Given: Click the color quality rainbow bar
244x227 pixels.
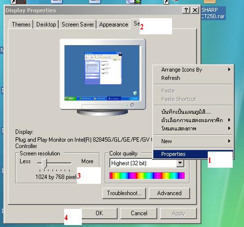Looking at the screenshot, I should point(147,176).
